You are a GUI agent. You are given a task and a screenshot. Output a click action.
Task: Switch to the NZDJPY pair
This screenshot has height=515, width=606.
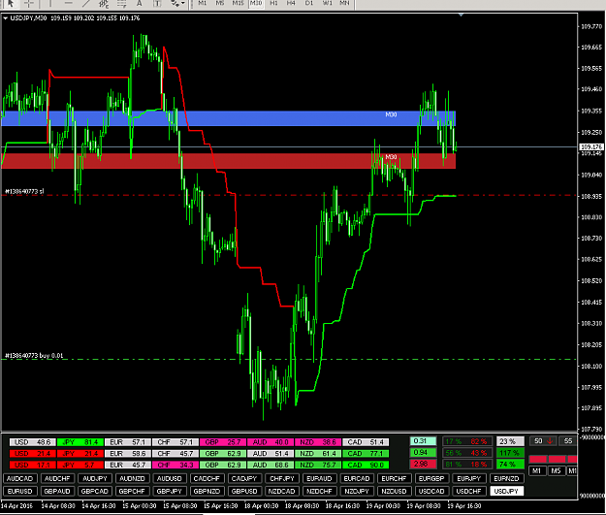coord(357,491)
